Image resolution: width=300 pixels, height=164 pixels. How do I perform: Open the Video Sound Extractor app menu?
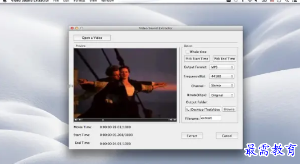point(30,1)
